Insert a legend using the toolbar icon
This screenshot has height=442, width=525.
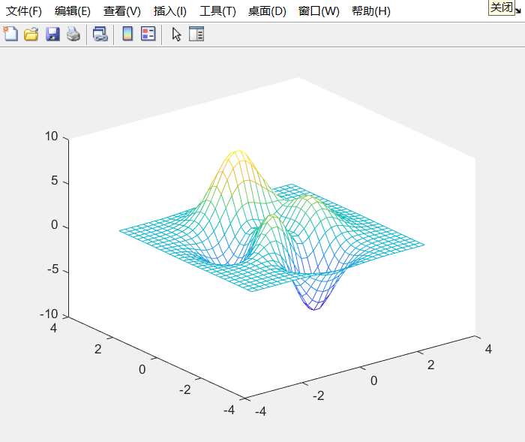tap(148, 35)
